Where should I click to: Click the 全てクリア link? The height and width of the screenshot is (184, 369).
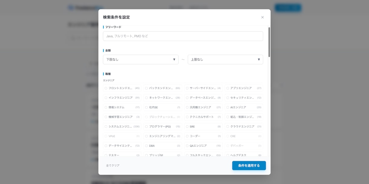[113, 166]
